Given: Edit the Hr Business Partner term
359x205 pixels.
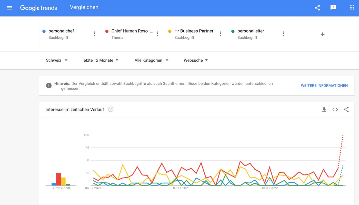Looking at the screenshot, I should [194, 31].
